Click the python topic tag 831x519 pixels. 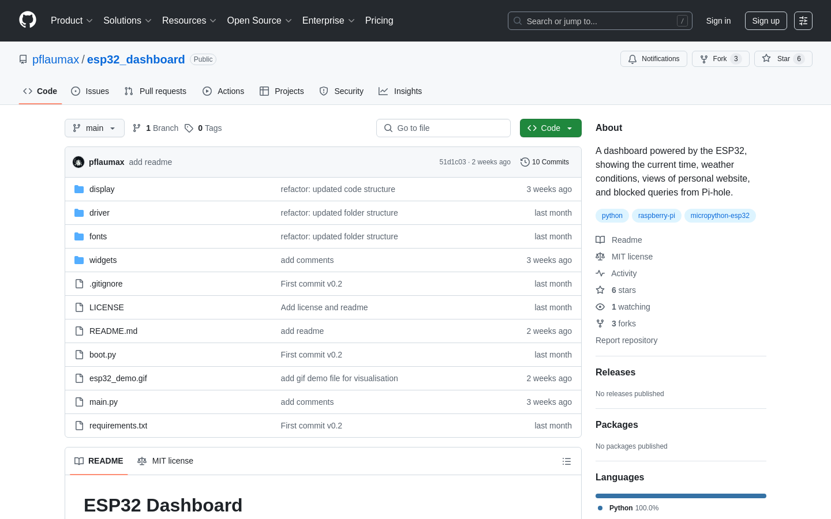(x=612, y=216)
